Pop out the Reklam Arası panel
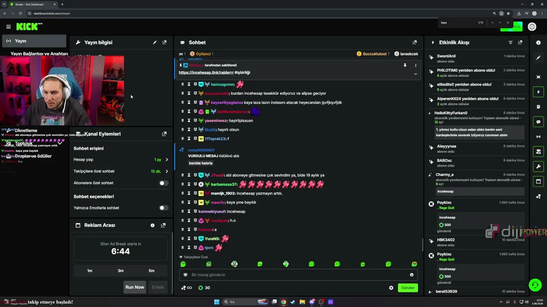 point(163,225)
